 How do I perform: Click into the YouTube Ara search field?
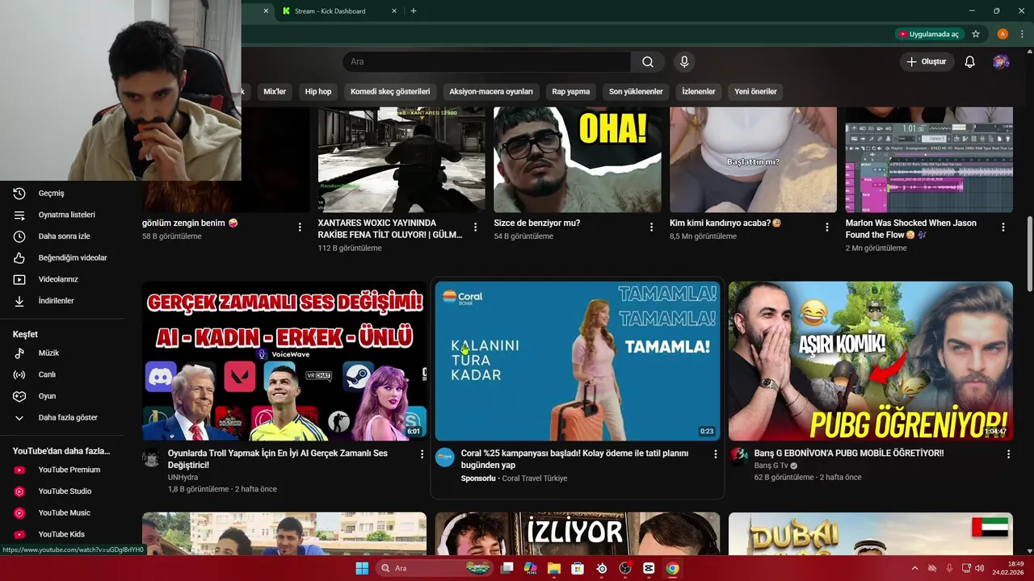(486, 62)
